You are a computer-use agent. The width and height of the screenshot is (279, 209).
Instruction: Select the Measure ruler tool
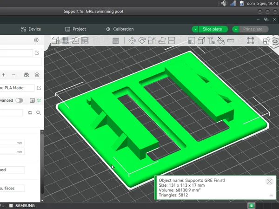point(231,40)
